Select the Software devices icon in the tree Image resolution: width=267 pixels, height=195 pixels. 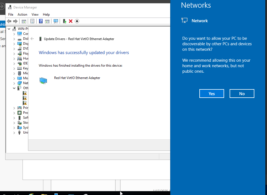(20, 118)
